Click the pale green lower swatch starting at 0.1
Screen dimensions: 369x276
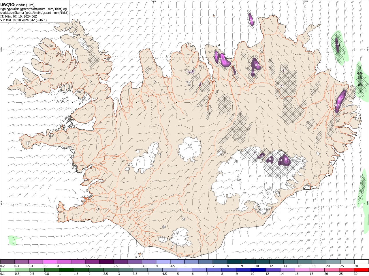click(7, 270)
